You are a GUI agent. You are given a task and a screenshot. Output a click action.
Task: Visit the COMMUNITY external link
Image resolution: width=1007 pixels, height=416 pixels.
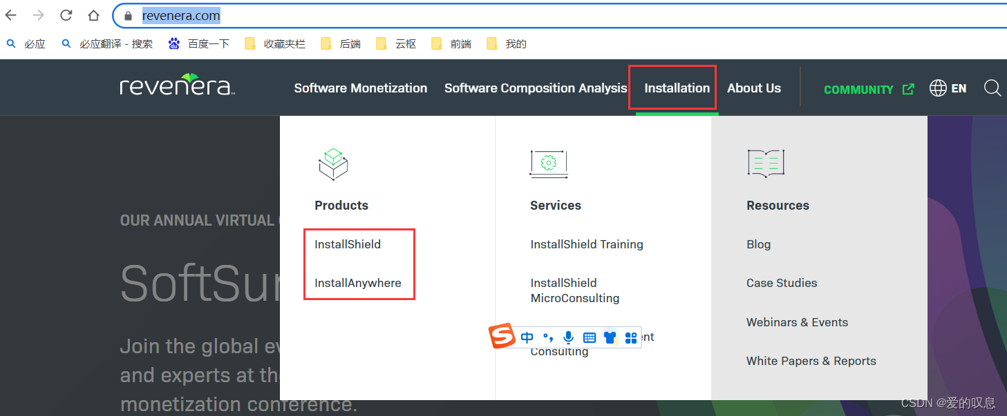click(x=869, y=89)
